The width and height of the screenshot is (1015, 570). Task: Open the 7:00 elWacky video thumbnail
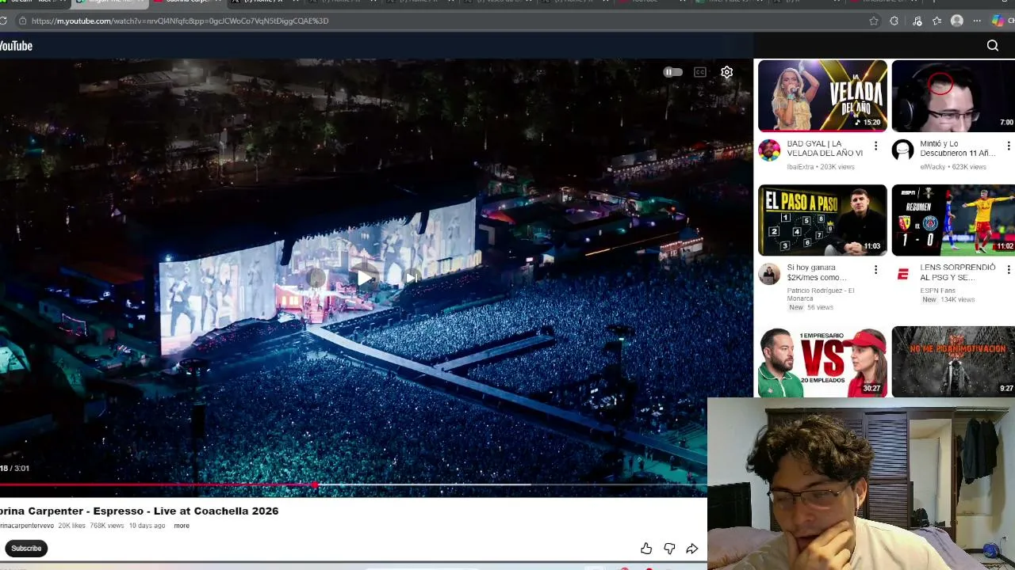coord(953,96)
